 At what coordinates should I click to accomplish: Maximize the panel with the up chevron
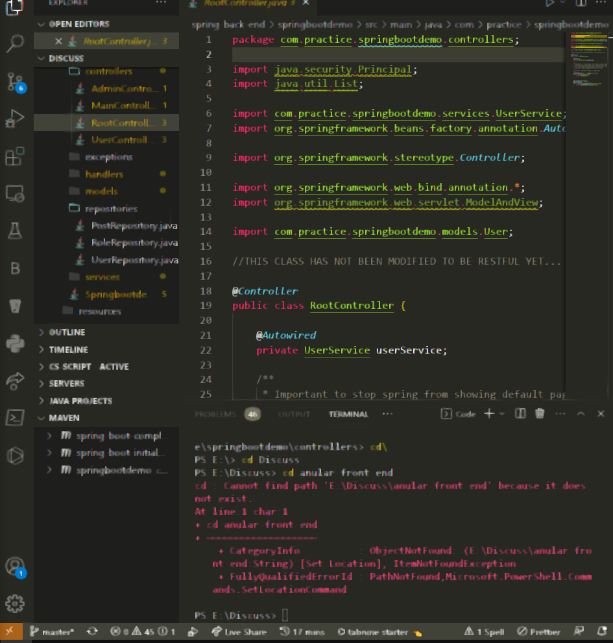pyautogui.click(x=581, y=414)
